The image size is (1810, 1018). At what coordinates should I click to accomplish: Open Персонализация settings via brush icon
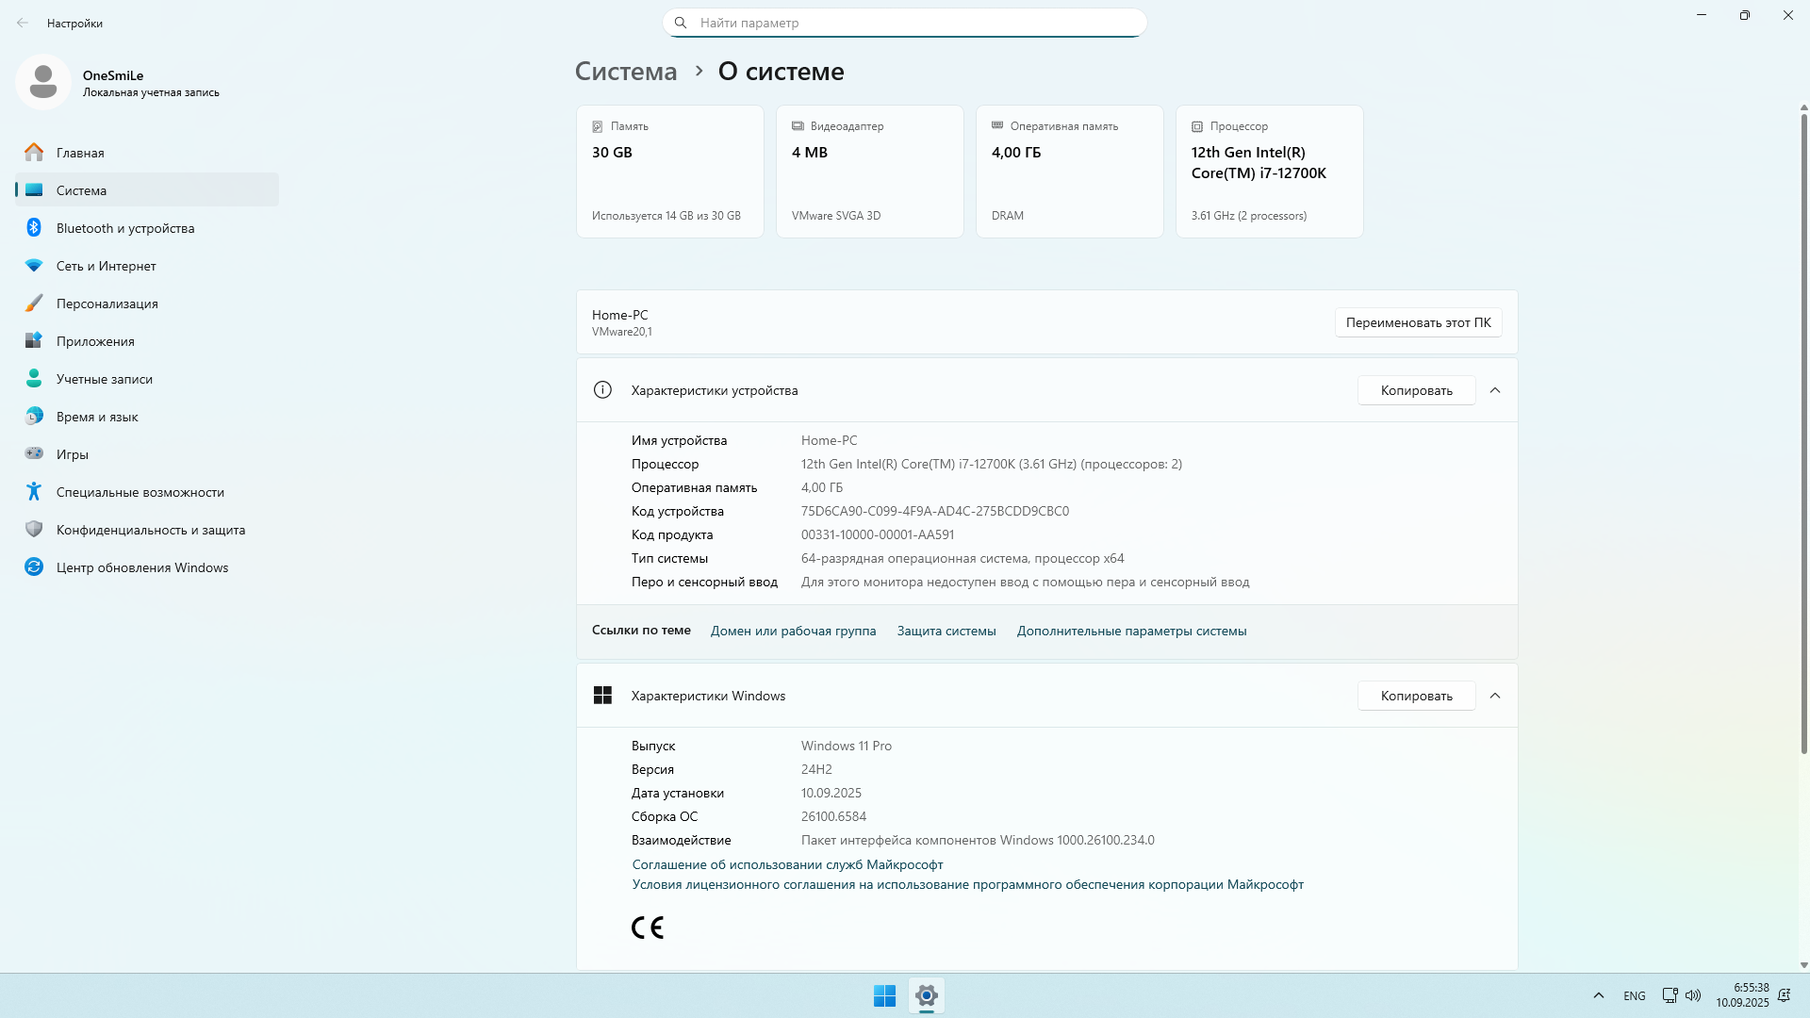coord(107,303)
